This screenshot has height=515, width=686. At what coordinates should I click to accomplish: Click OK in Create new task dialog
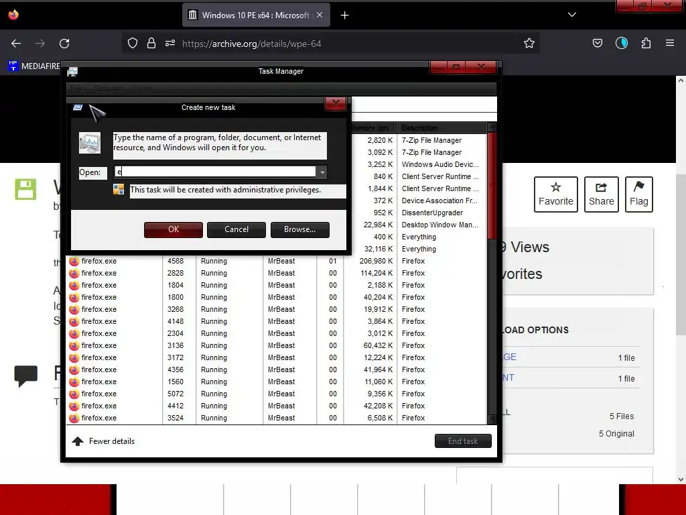(174, 229)
